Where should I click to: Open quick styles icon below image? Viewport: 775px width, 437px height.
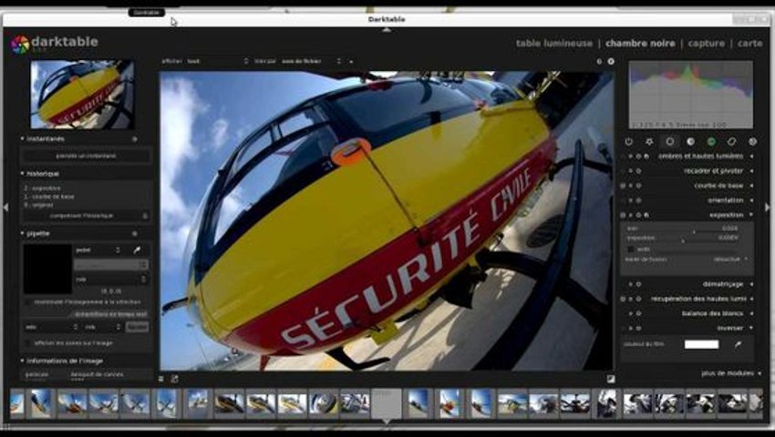pos(174,379)
